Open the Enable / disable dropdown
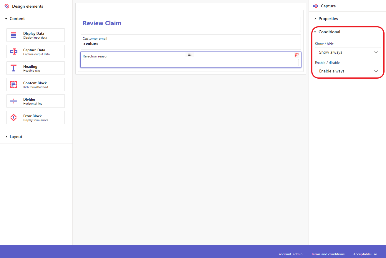Image resolution: width=386 pixels, height=258 pixels. click(348, 71)
